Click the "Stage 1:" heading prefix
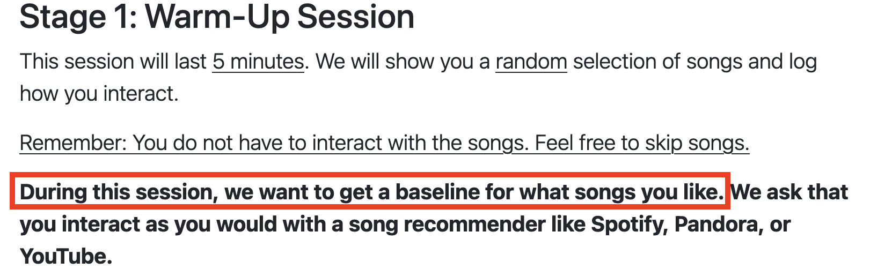The height and width of the screenshot is (269, 870). (78, 17)
